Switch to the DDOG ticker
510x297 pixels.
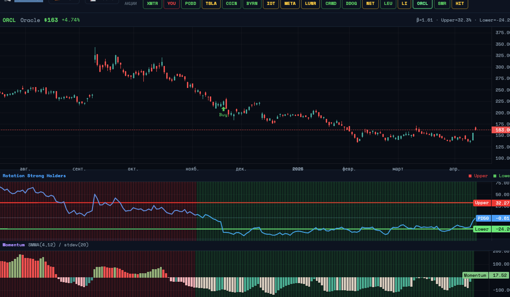tap(351, 4)
